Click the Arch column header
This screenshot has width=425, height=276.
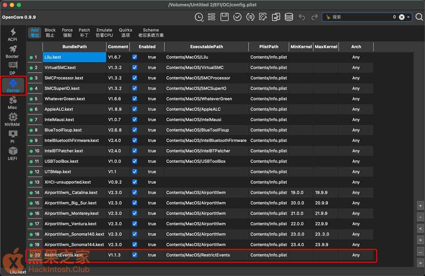coord(356,47)
